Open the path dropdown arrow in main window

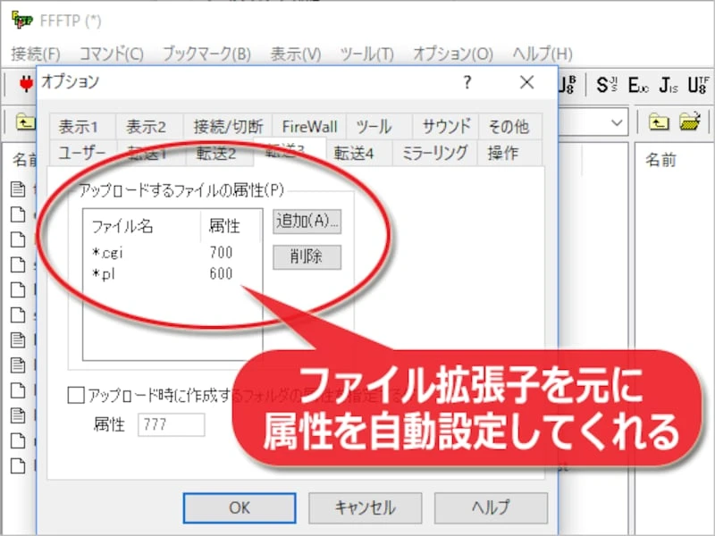pos(617,122)
